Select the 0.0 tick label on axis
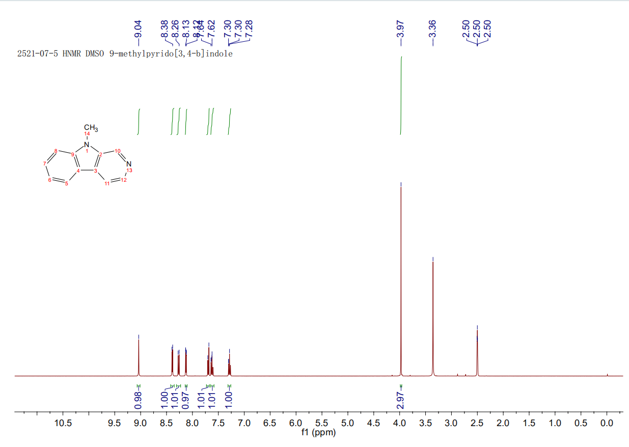 [x=607, y=423]
